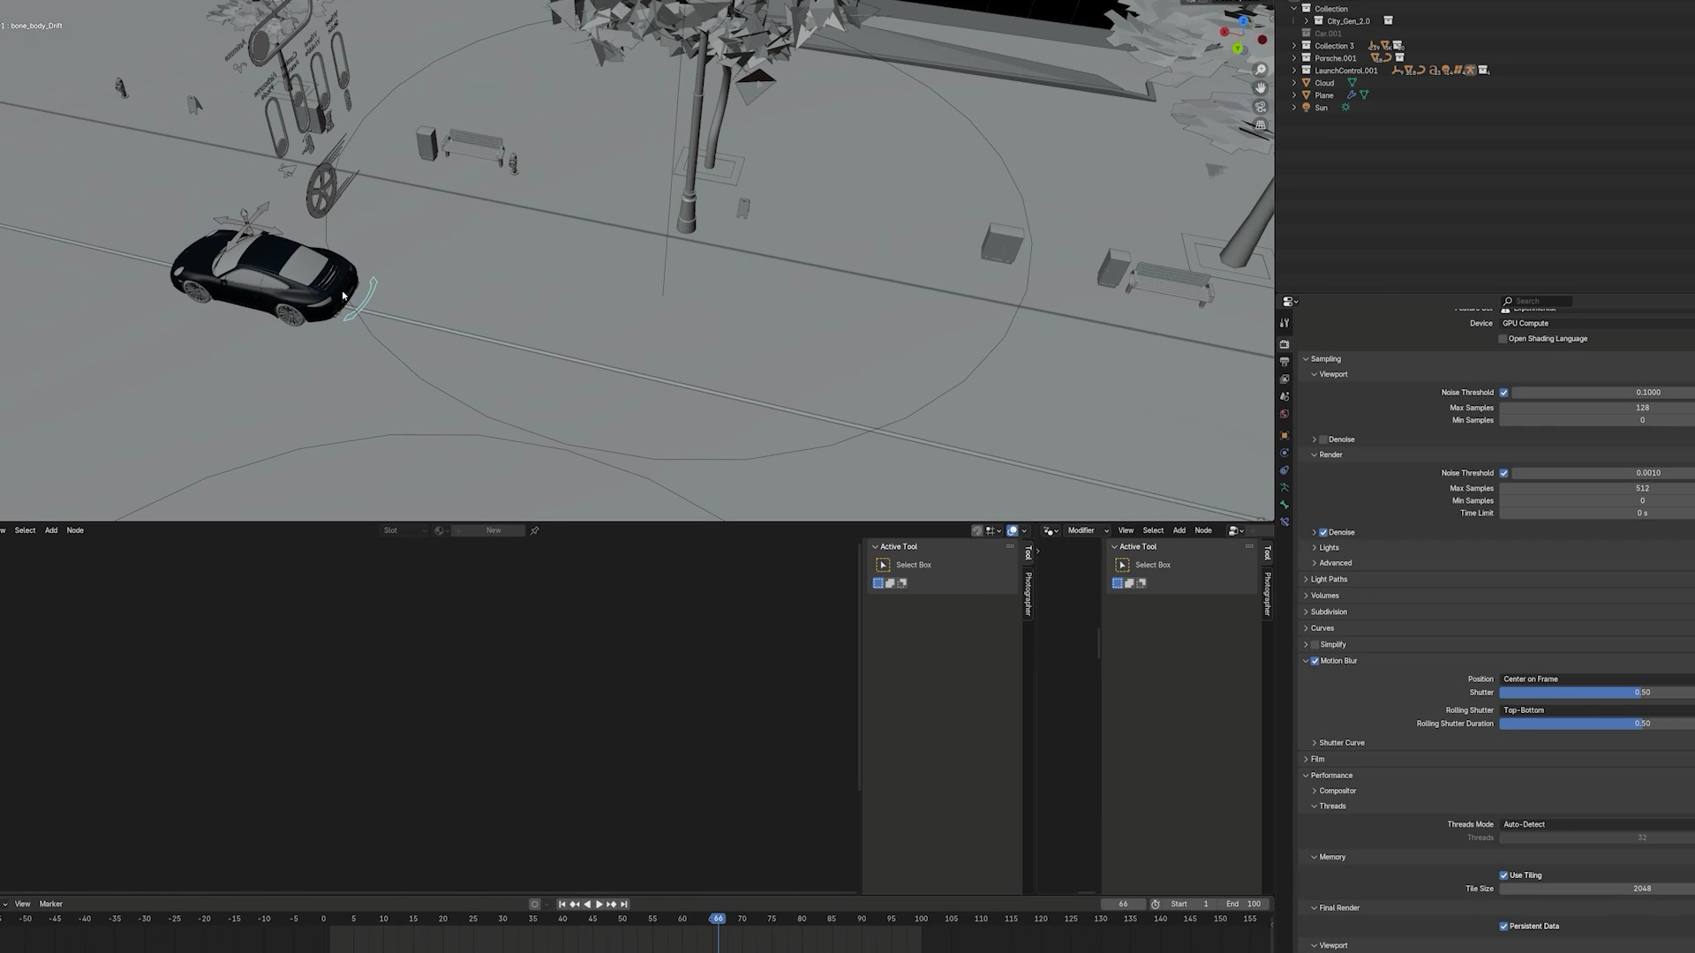The image size is (1695, 953).
Task: Toggle the Use Tiling checkbox
Action: click(1503, 875)
